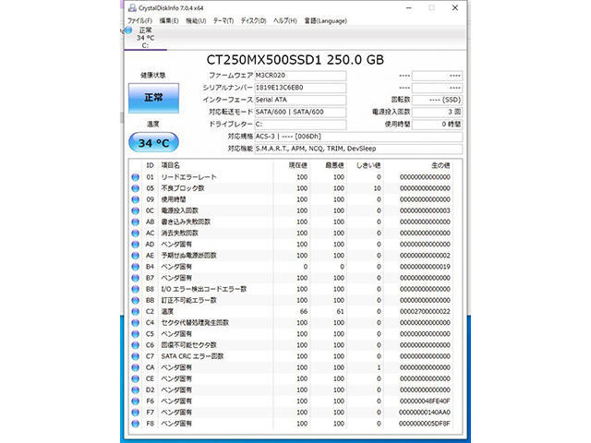Click the ACS-3 standard field
This screenshot has width=591, height=443.
(x=358, y=137)
